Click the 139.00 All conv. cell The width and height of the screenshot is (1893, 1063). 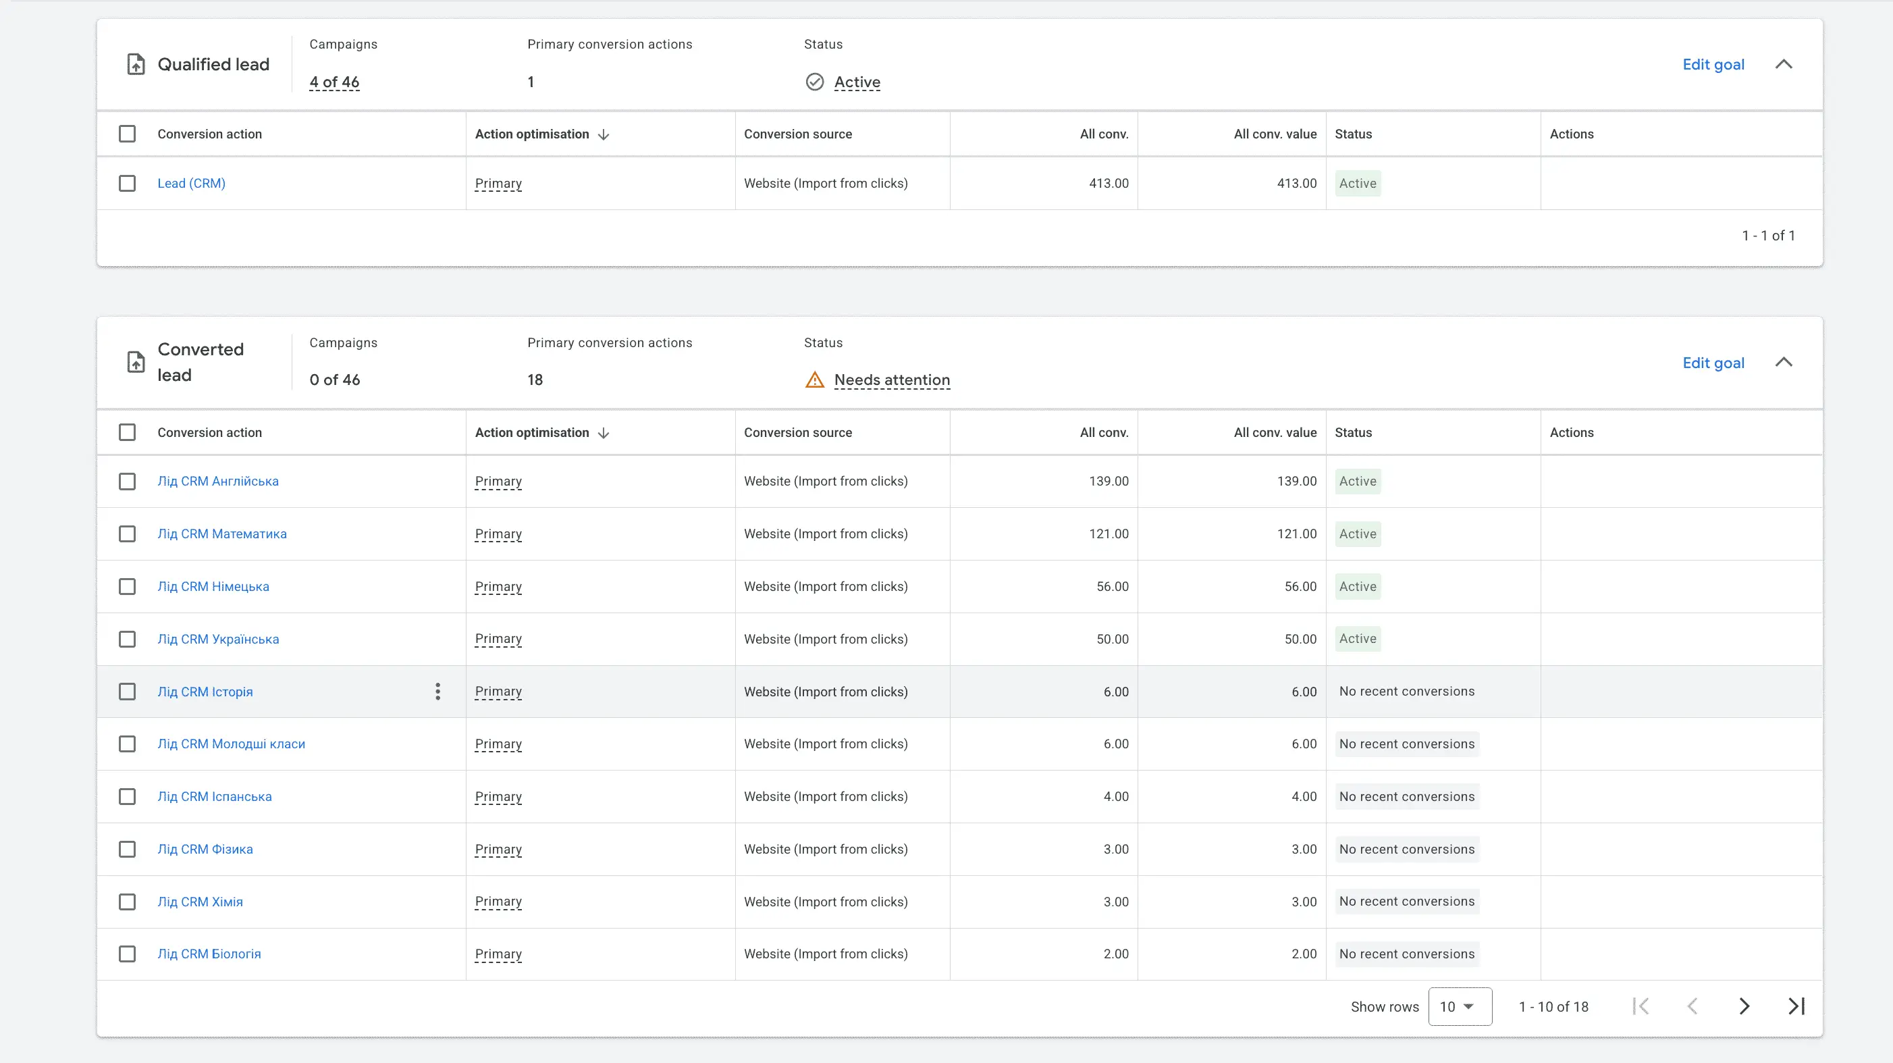click(x=1108, y=482)
